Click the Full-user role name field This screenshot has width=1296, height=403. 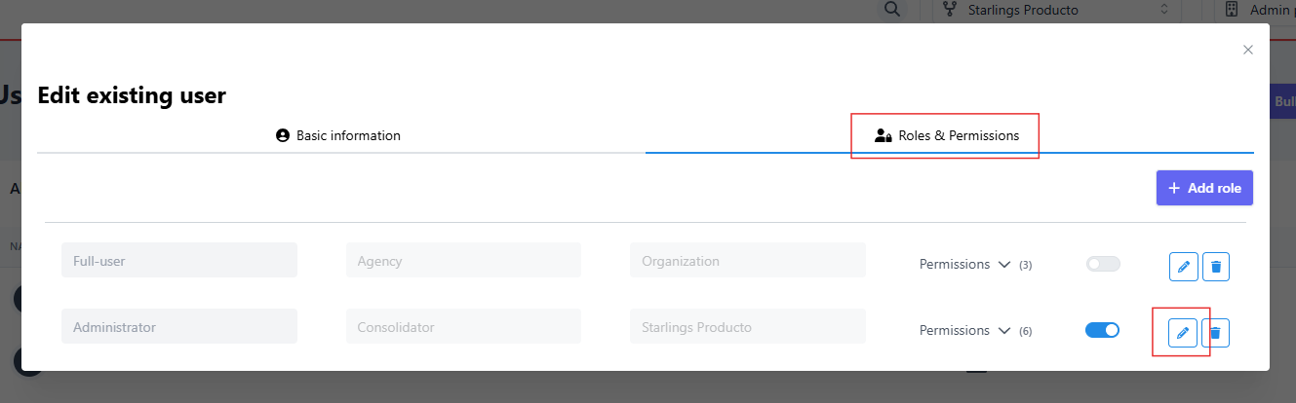coord(179,261)
